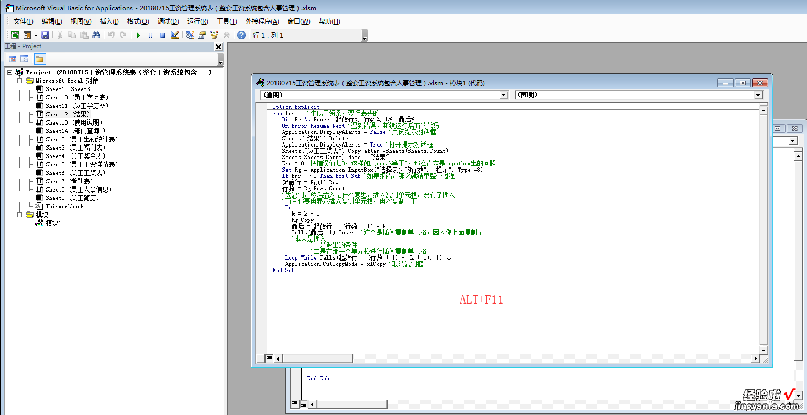
Task: Click the Break pause icon
Action: coord(150,35)
